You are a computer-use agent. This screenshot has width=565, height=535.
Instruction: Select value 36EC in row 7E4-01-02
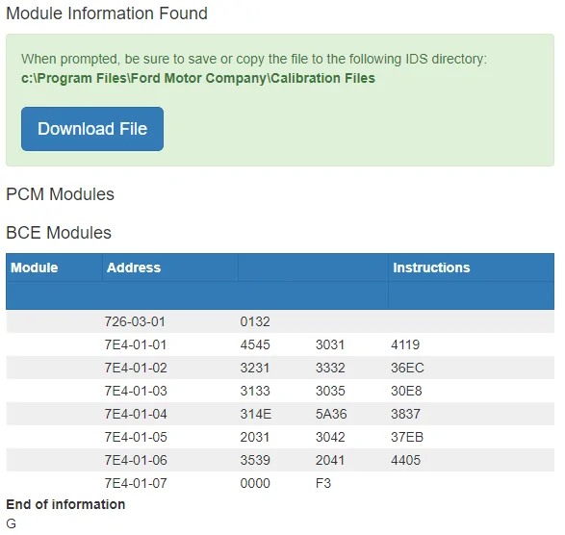pyautogui.click(x=407, y=368)
